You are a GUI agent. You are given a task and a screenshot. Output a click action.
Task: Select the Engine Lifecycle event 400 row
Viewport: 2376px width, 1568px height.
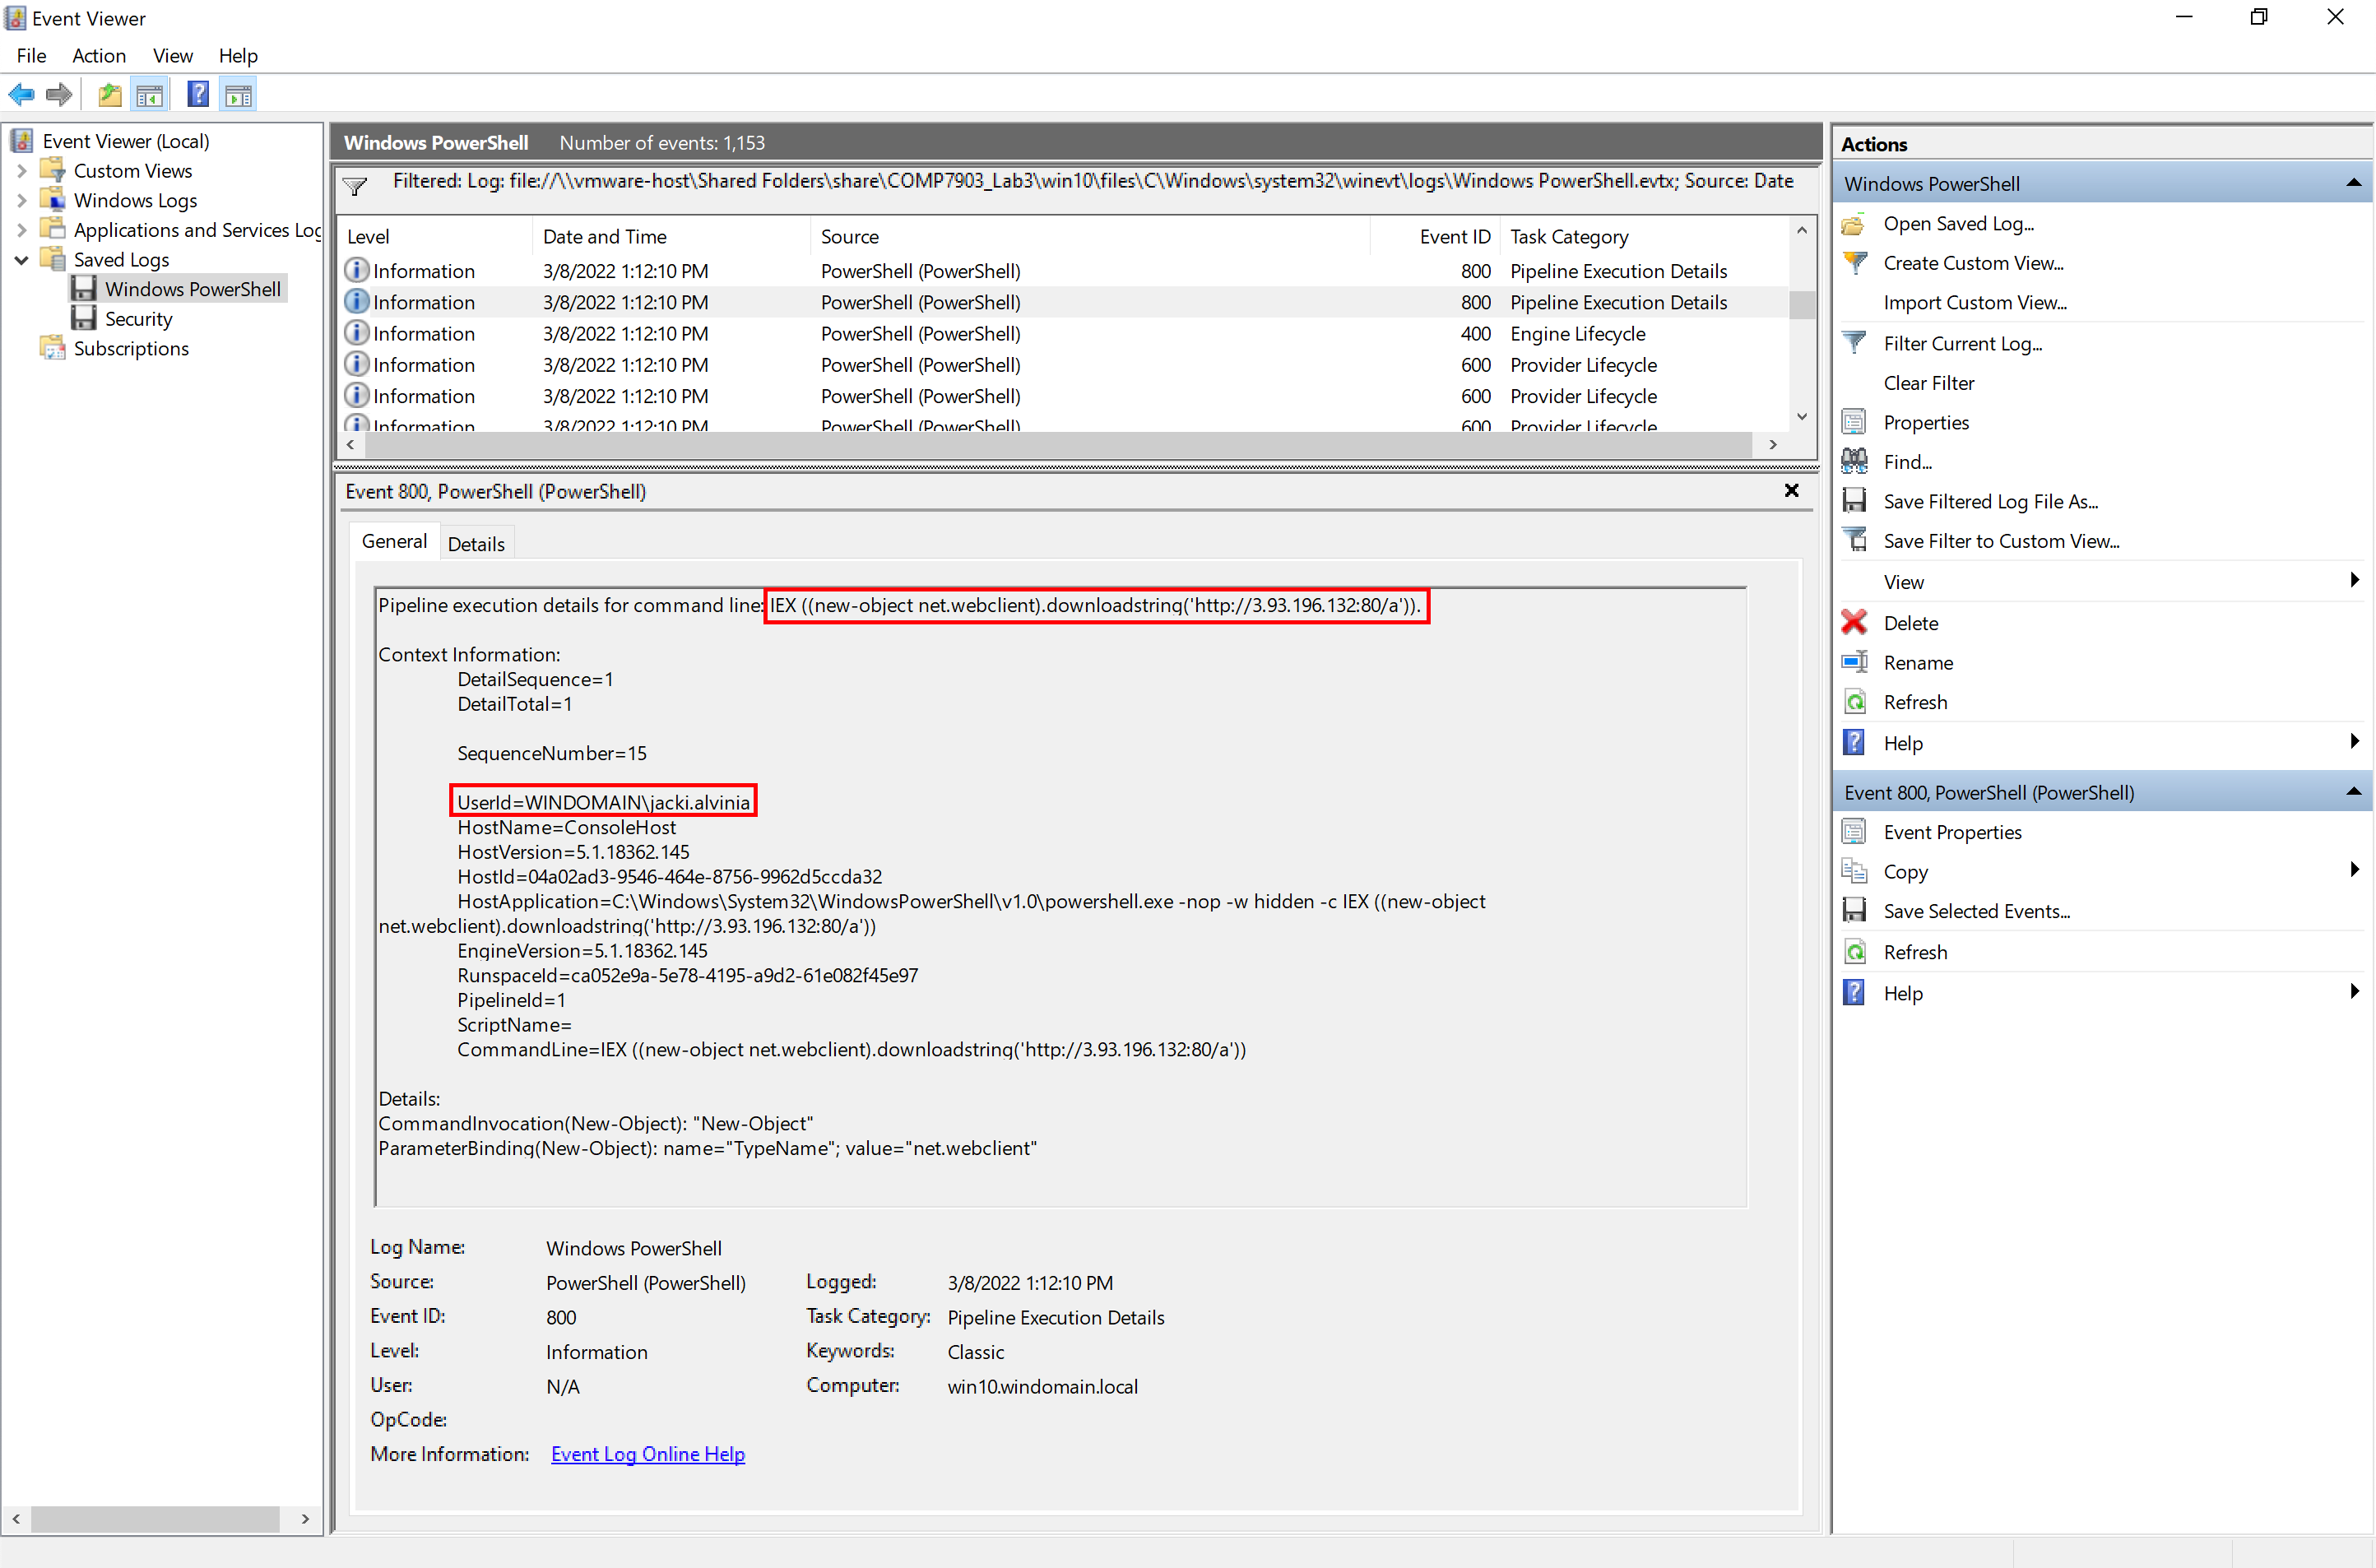(1063, 333)
